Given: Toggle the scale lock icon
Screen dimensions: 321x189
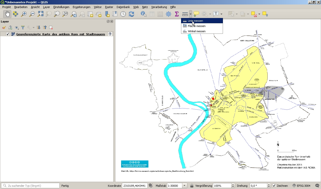Looking at the screenshot, I should click(192, 186).
